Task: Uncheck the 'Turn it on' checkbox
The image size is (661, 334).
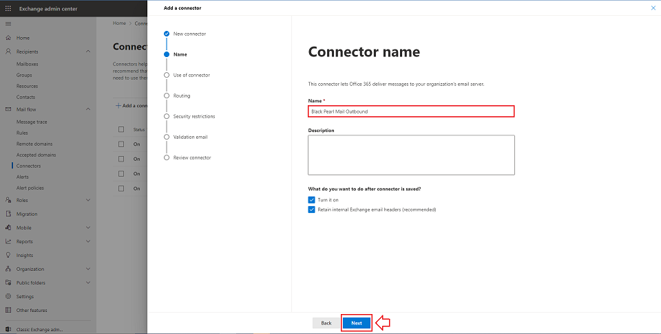Action: pos(312,200)
